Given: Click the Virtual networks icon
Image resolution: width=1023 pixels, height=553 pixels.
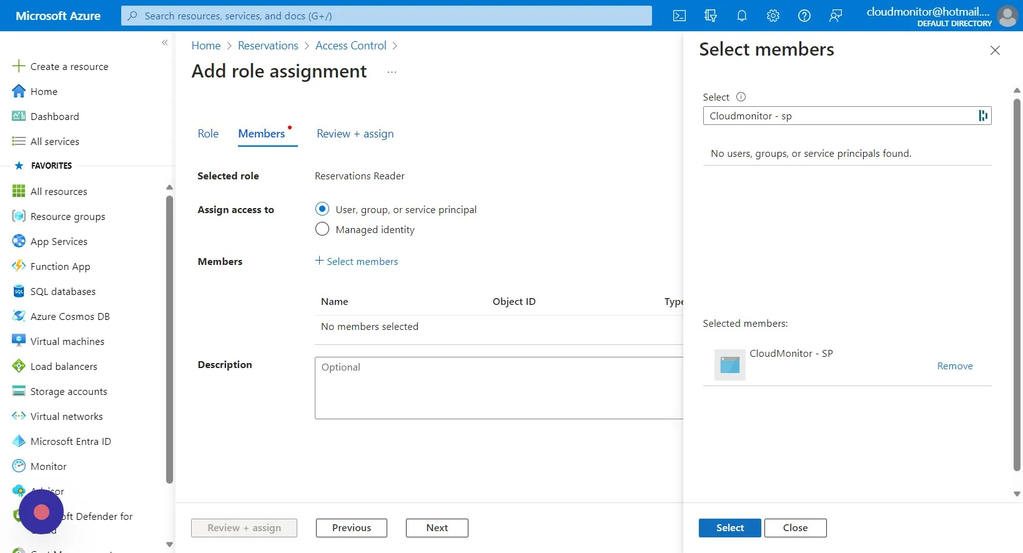Looking at the screenshot, I should (19, 416).
